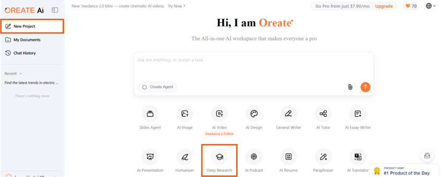Open the General Writer tool

tap(288, 118)
